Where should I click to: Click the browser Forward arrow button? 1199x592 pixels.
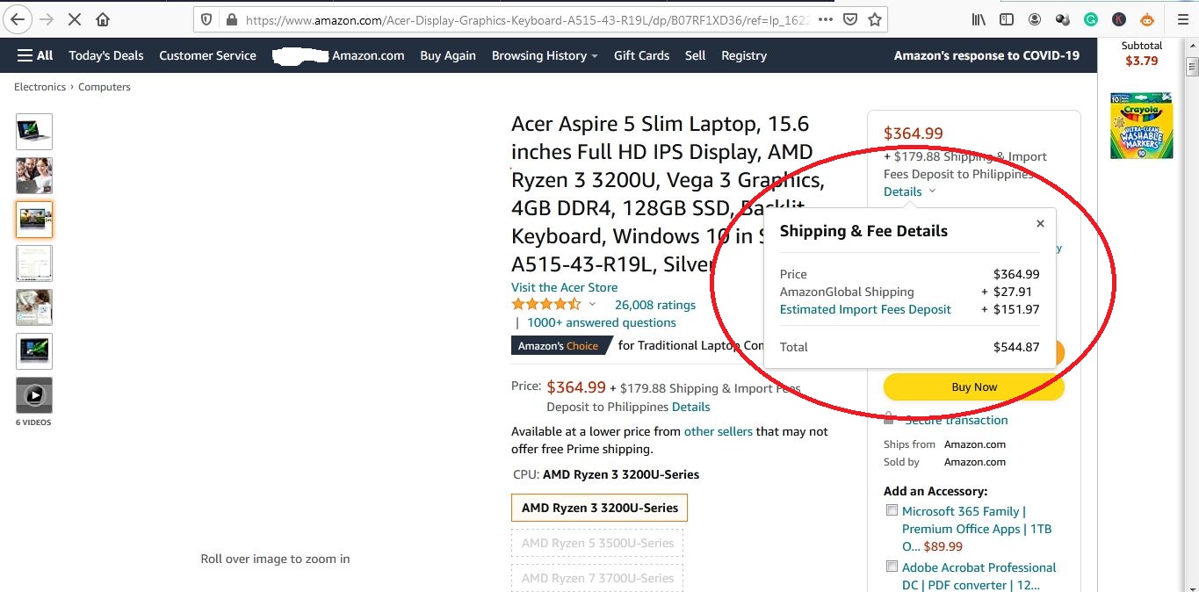pos(47,19)
